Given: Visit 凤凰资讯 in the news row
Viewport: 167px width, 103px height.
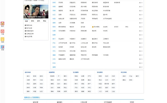Looking at the screenshot, I should (72, 3).
